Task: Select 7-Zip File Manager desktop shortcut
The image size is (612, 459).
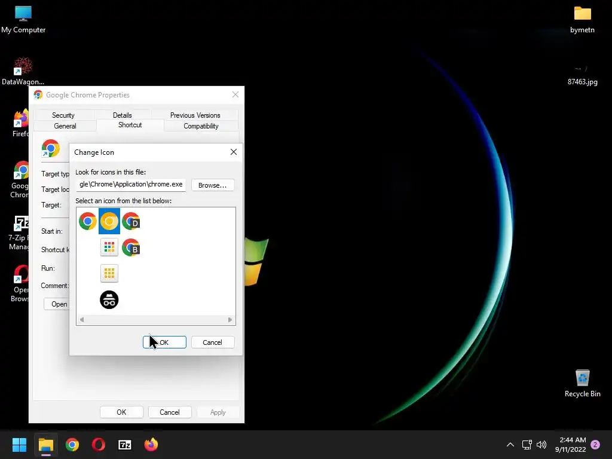Action: [x=20, y=232]
